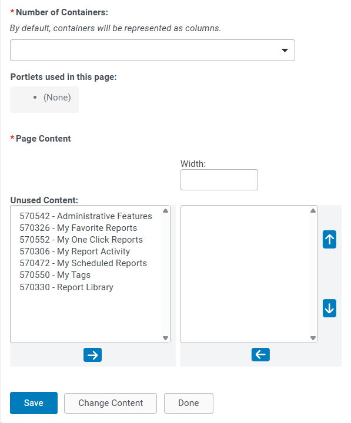Image resolution: width=351 pixels, height=423 pixels.
Task: Select 570326 - My Favorite Reports
Action: [x=78, y=228]
